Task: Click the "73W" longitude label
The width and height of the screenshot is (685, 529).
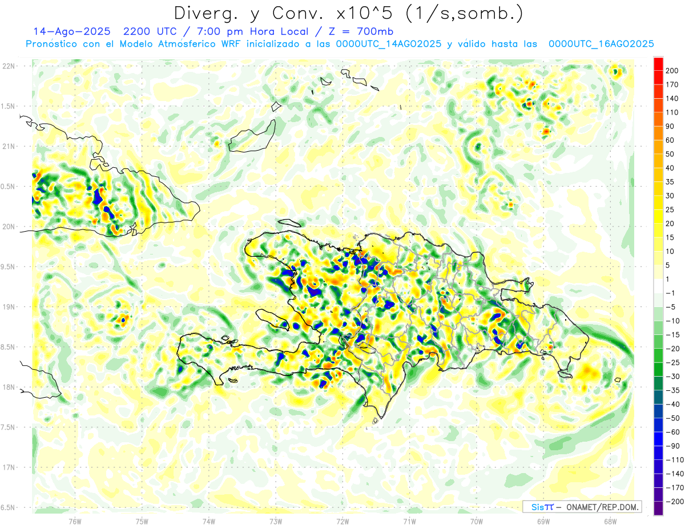Action: tap(275, 521)
